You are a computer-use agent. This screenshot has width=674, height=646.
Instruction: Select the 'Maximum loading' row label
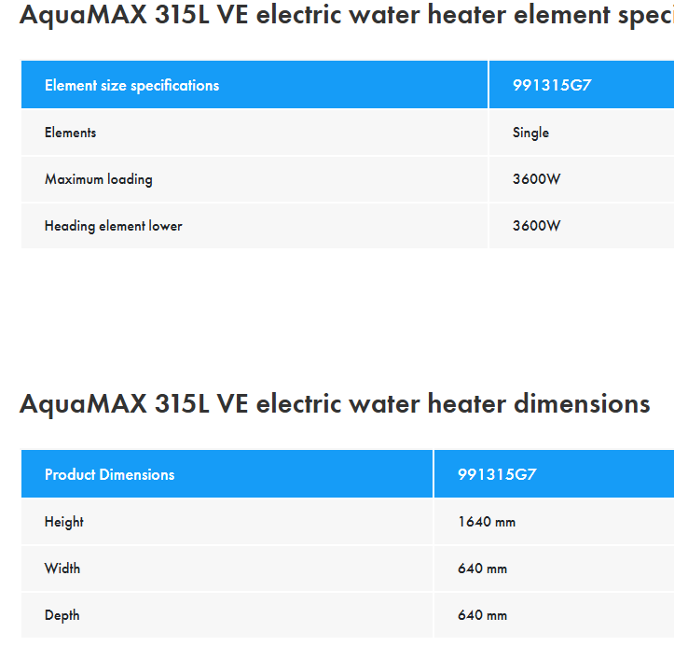[98, 179]
